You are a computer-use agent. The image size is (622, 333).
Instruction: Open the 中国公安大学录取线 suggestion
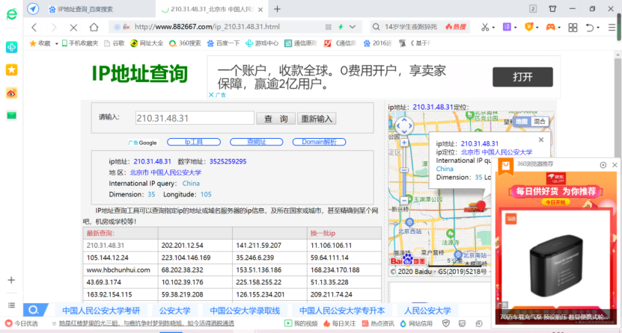(x=245, y=311)
